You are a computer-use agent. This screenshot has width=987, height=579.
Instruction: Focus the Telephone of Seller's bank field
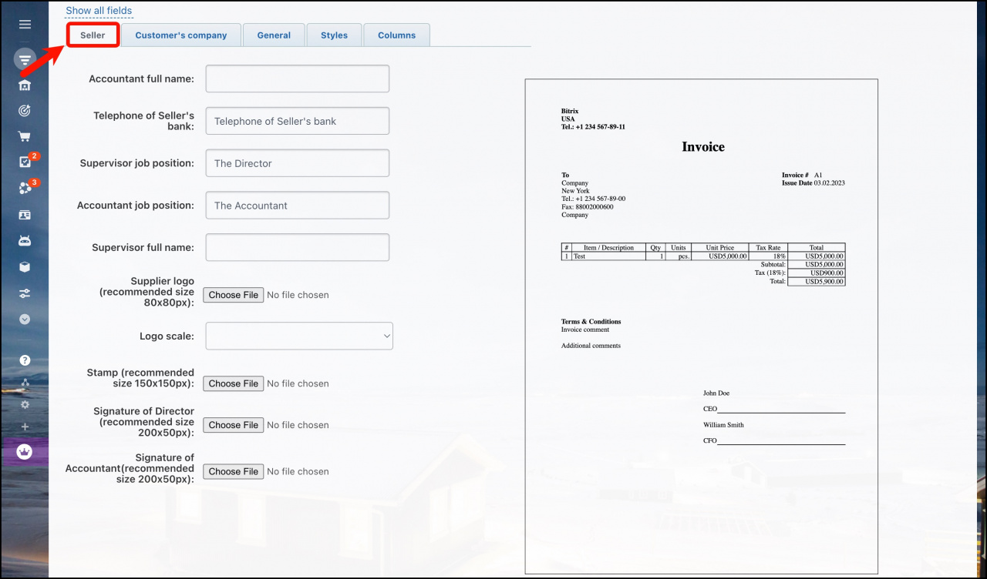(298, 121)
